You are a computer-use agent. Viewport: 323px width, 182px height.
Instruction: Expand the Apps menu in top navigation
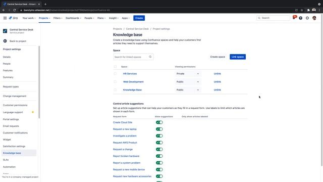coord(126,18)
